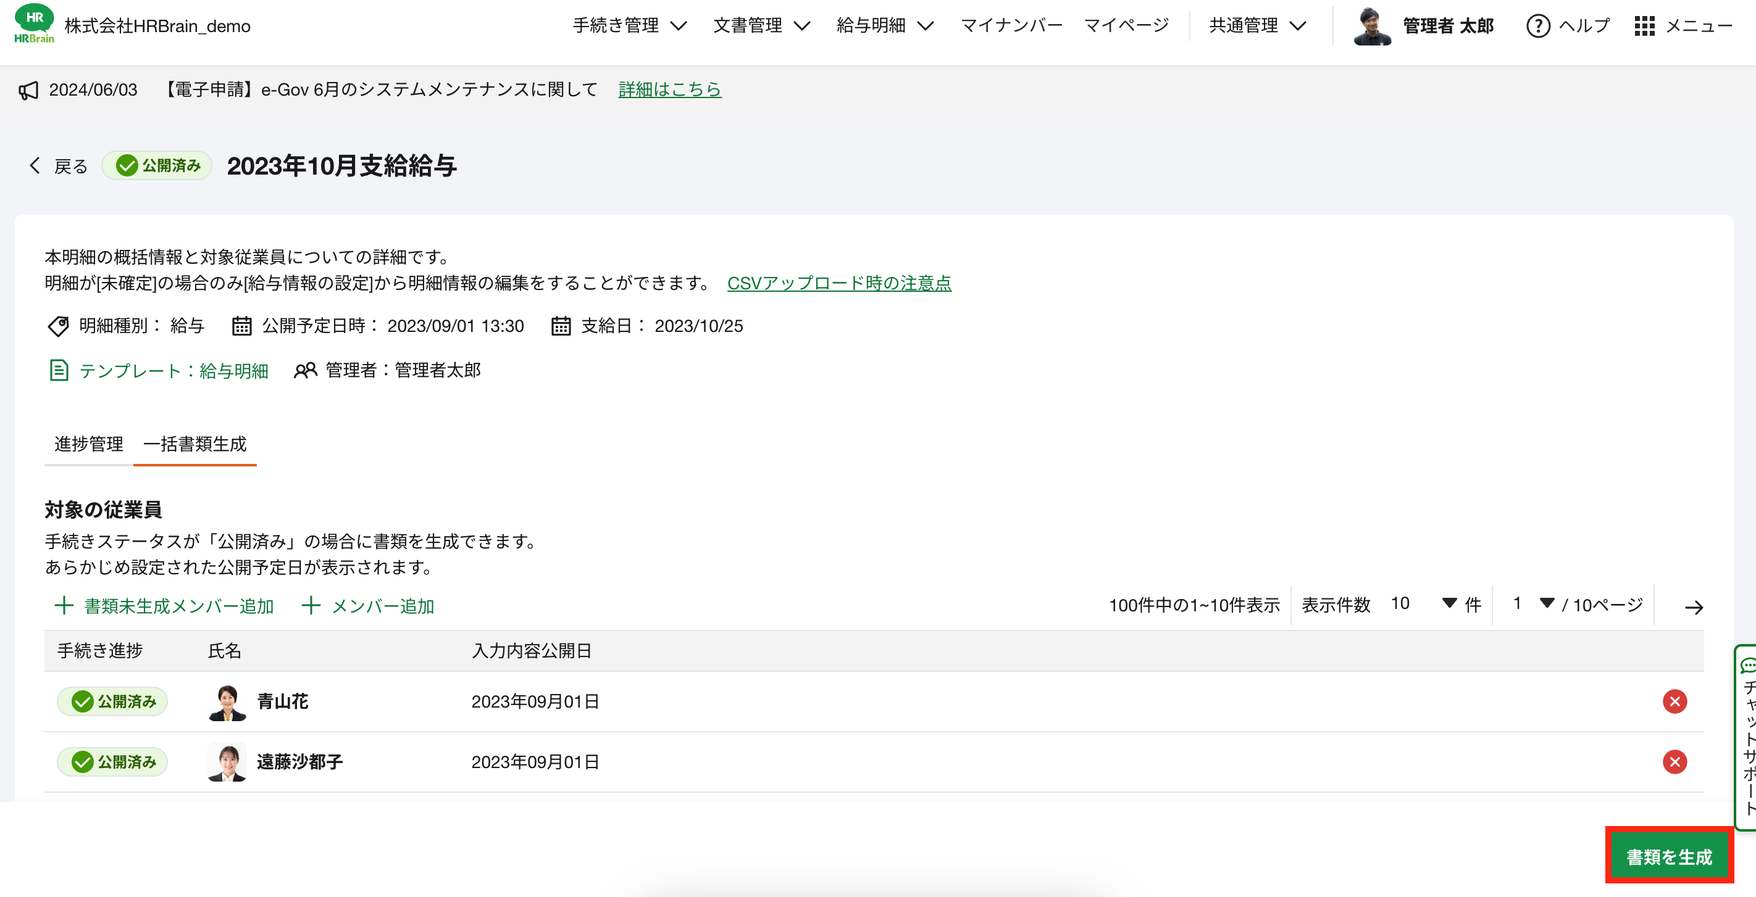Click 遠藤沙都子's date 2023年09月01日
Image resolution: width=1756 pixels, height=897 pixels.
coord(535,761)
